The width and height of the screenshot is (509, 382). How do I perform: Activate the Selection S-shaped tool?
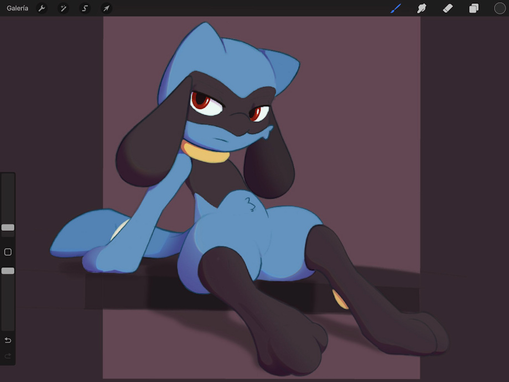point(85,8)
